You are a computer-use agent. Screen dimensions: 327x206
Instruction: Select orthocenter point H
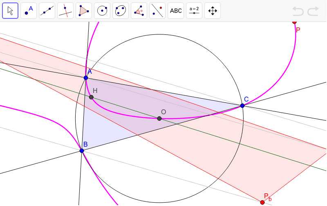point(91,97)
